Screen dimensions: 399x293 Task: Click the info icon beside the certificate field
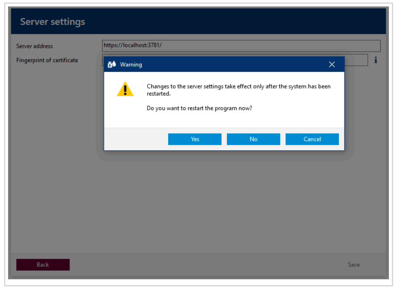click(376, 60)
